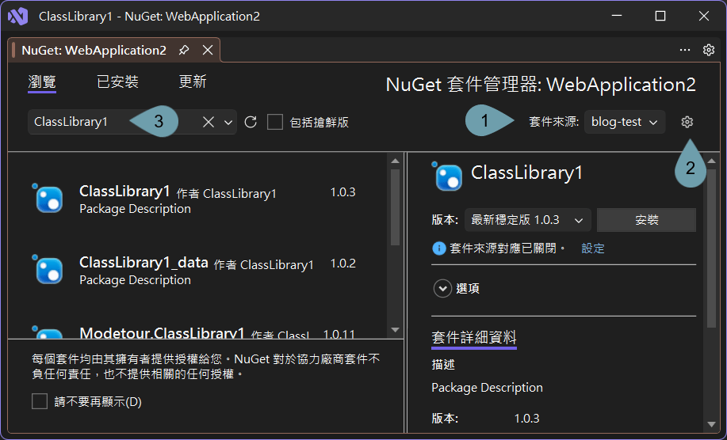The width and height of the screenshot is (727, 440).
Task: Open the tab overflow ellipsis menu
Action: (685, 50)
